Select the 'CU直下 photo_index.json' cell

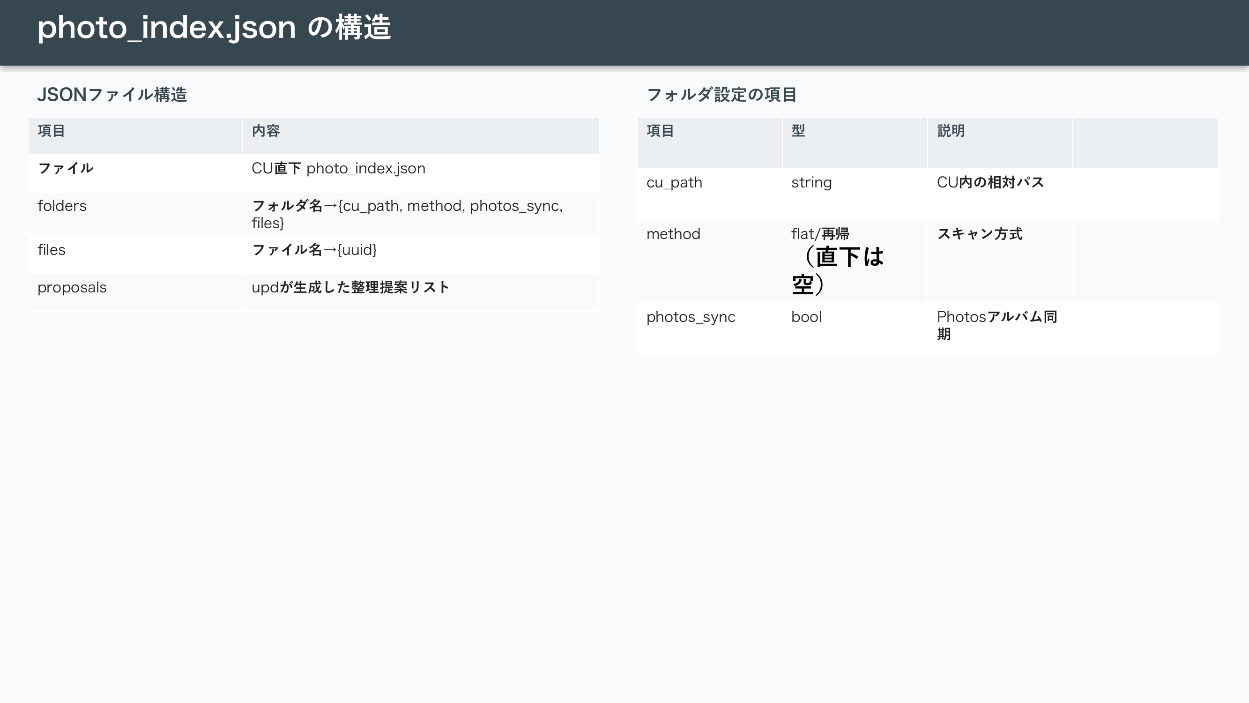click(x=338, y=168)
